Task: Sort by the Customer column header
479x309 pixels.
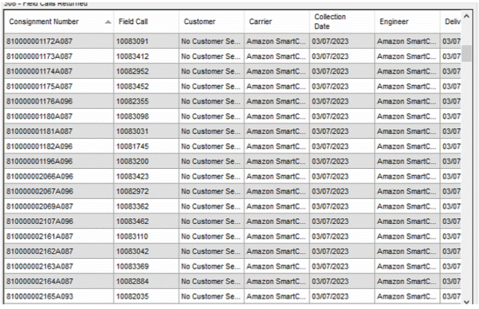Action: (x=197, y=22)
